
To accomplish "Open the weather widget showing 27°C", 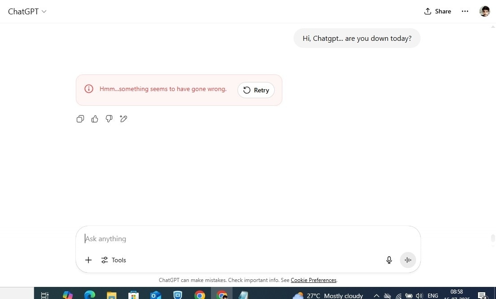I will click(x=328, y=295).
